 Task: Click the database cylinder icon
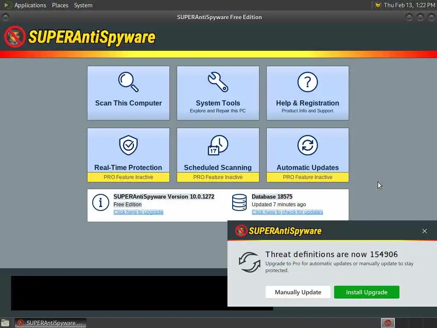[239, 202]
